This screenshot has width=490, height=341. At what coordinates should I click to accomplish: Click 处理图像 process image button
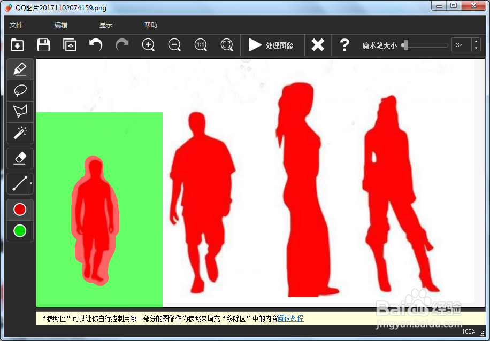coord(271,45)
